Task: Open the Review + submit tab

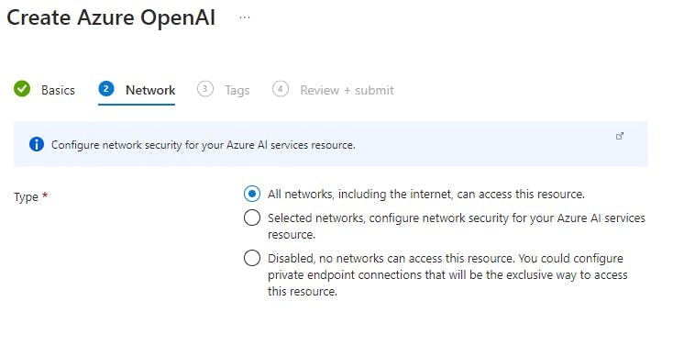Action: (x=347, y=90)
